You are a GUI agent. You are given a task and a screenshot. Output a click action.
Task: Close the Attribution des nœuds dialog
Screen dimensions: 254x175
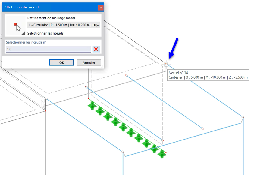101,8
